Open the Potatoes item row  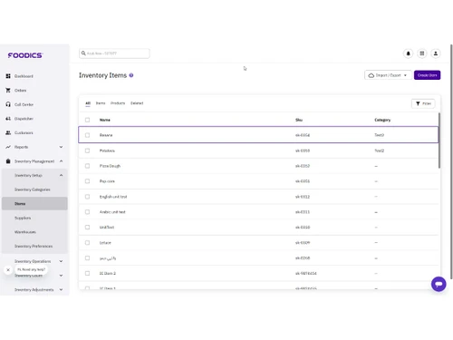click(x=258, y=151)
